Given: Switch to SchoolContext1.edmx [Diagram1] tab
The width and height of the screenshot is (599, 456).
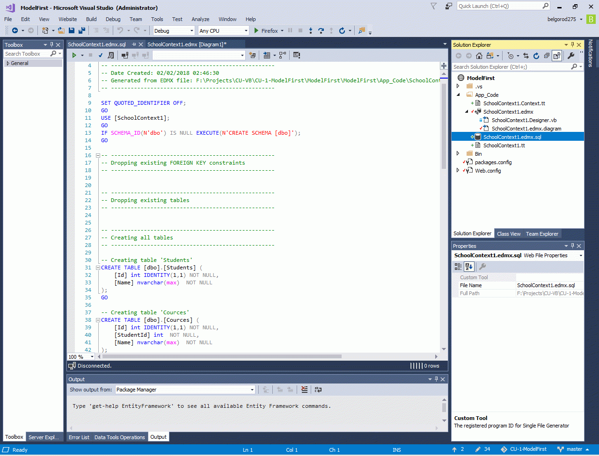Looking at the screenshot, I should tap(187, 44).
